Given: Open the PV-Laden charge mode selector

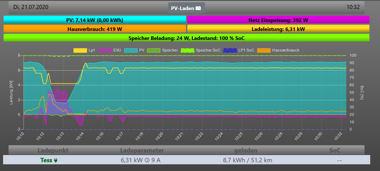Looking at the screenshot, I should point(186,8).
